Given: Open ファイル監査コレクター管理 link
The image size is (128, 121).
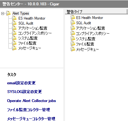Looking at the screenshot, I should click(x=28, y=110).
